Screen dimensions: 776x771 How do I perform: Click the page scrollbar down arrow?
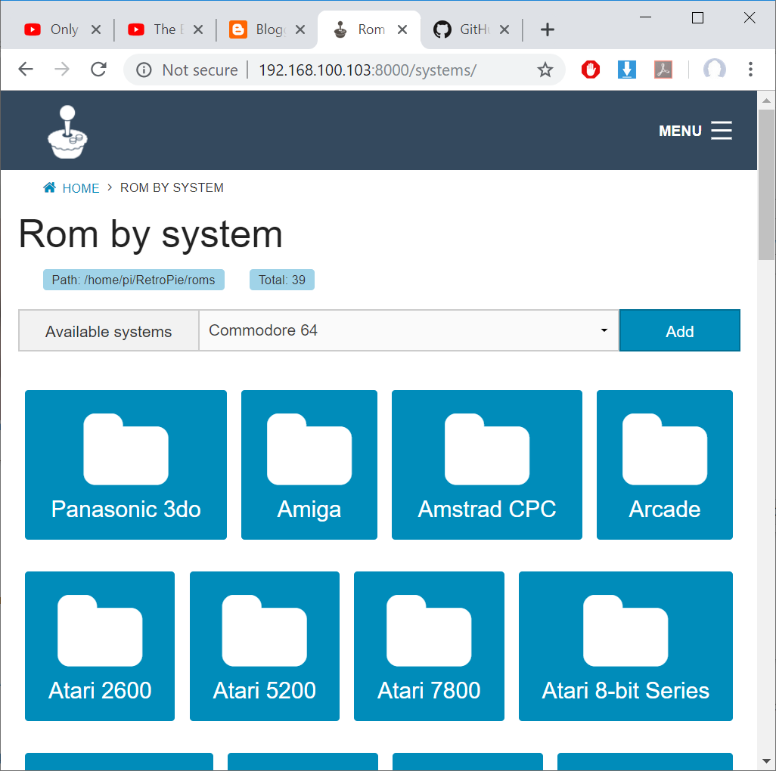[x=766, y=761]
